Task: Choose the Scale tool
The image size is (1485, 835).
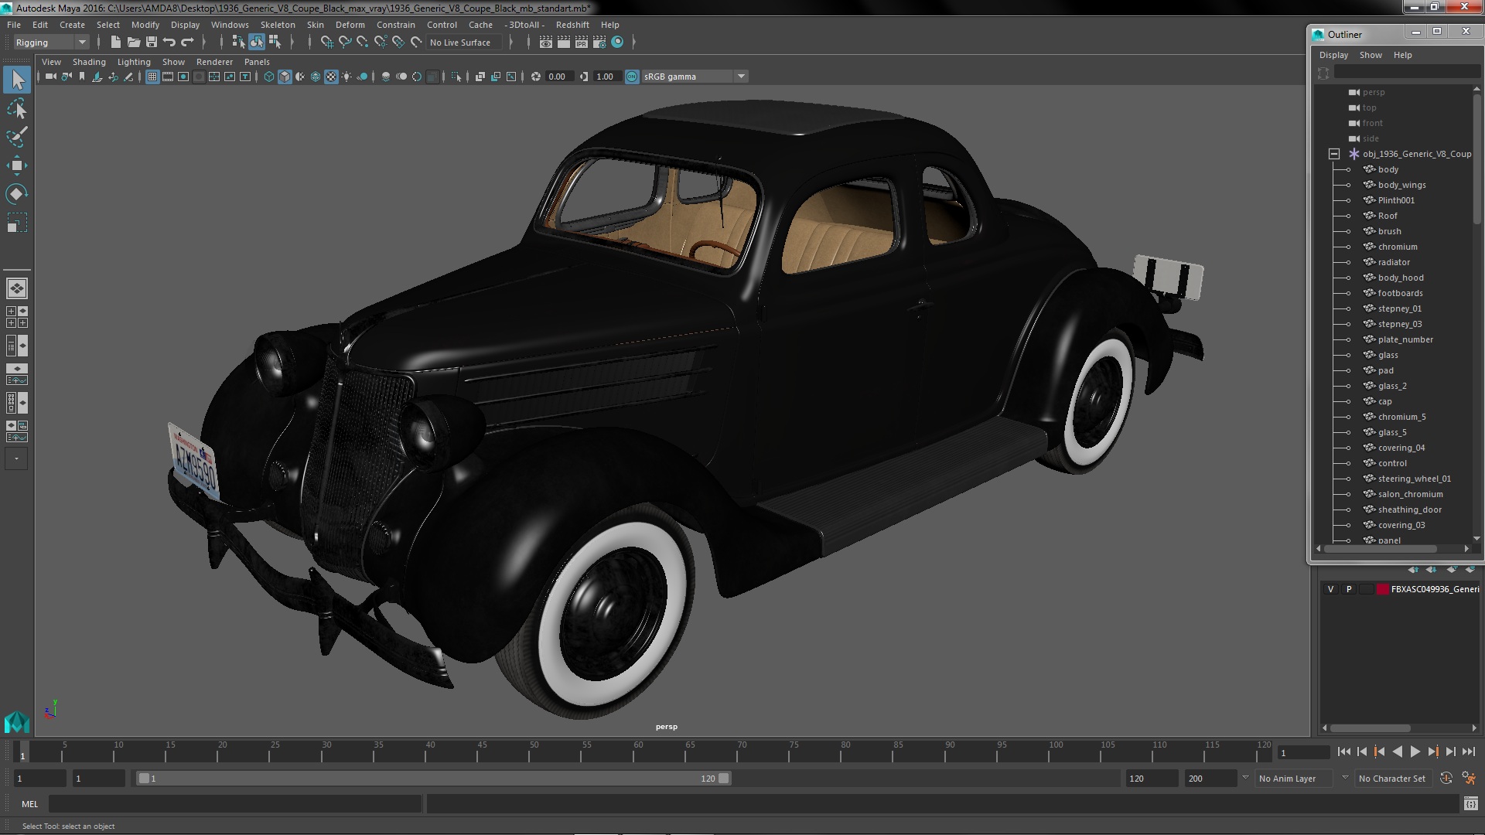Action: (17, 223)
